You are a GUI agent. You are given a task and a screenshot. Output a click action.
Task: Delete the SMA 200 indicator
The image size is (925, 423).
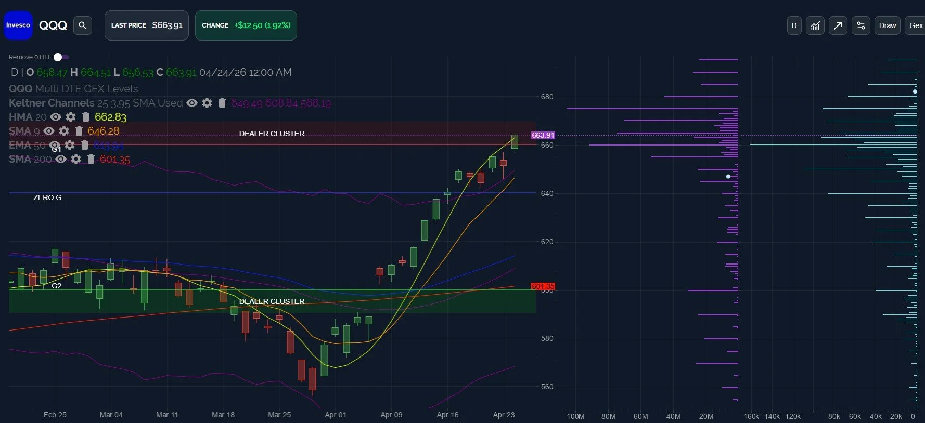click(91, 159)
